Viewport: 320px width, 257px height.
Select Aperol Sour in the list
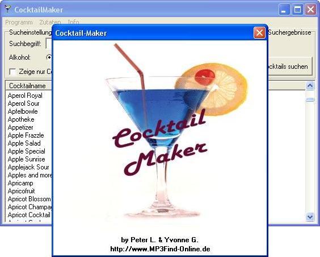[x=24, y=103]
